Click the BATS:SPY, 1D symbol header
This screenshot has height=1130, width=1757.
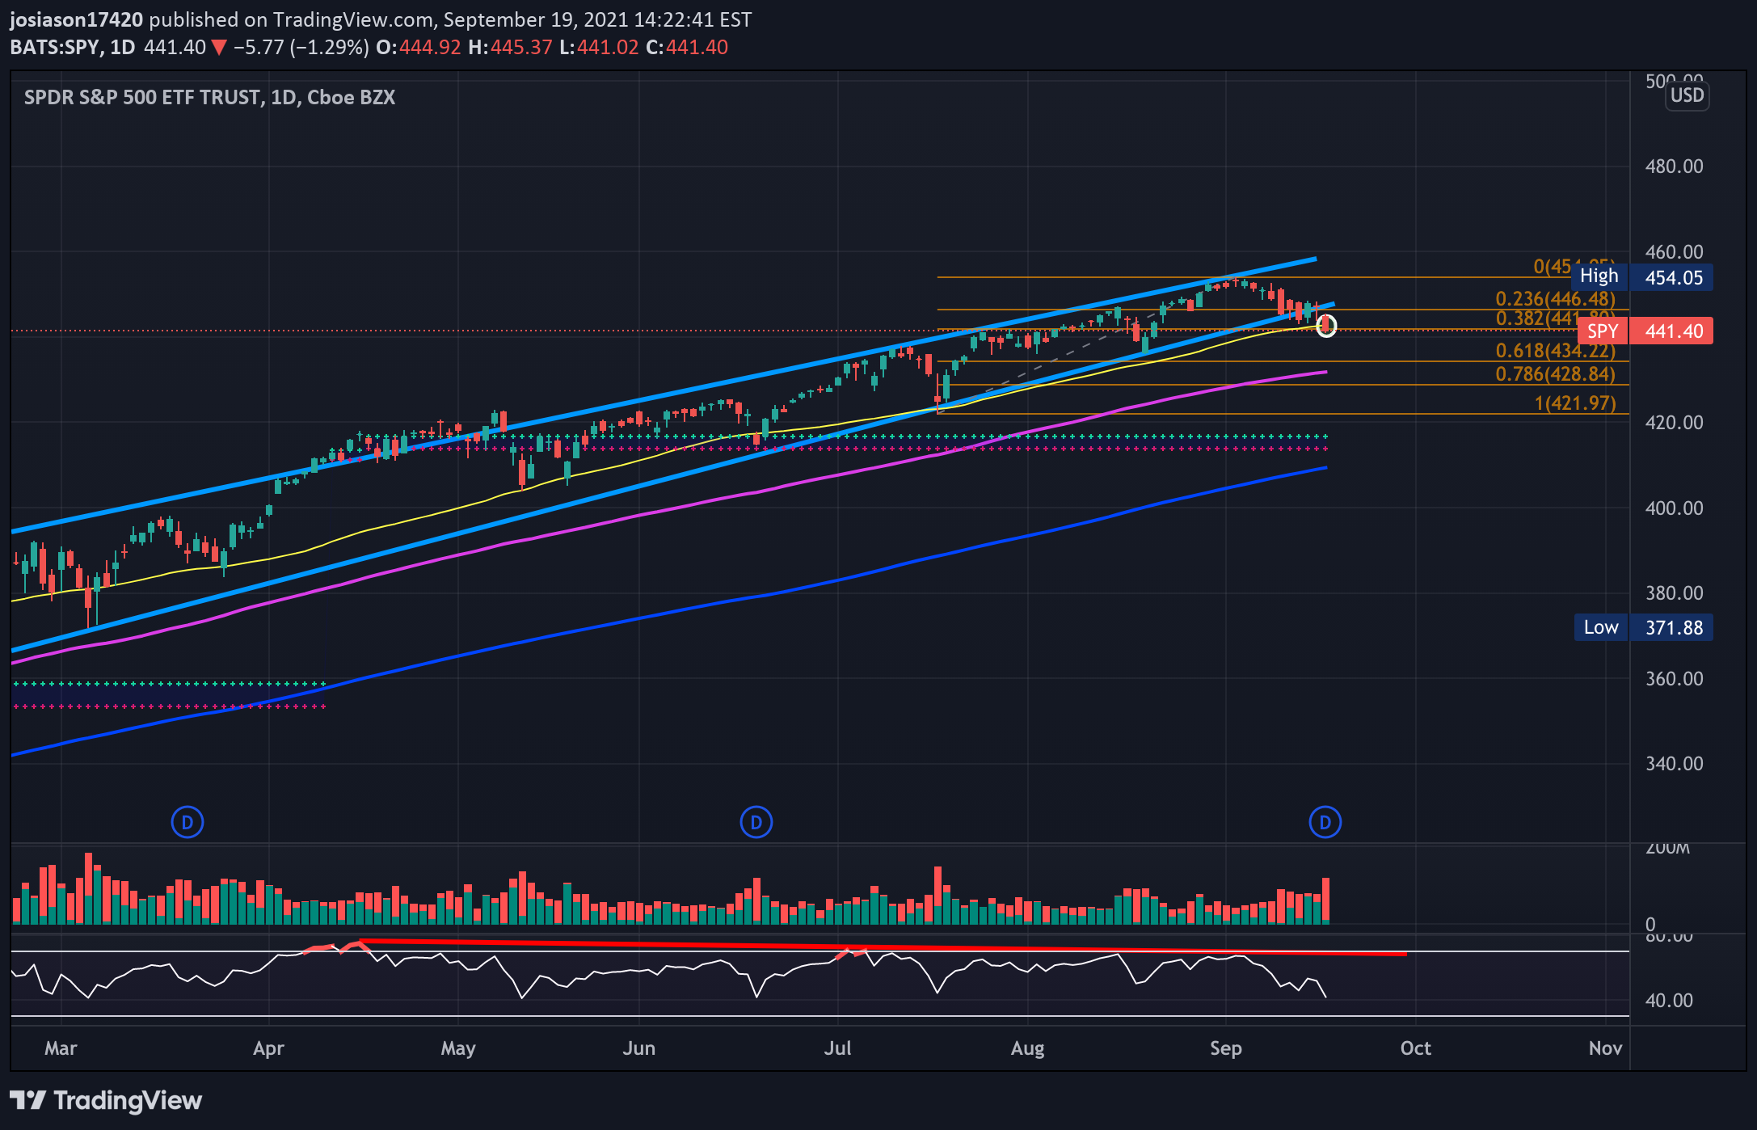pos(73,47)
